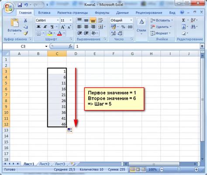Image resolution: width=207 pixels, height=175 pixels.
Task: Open the Формулы ribbon tab
Action: [x=102, y=13]
